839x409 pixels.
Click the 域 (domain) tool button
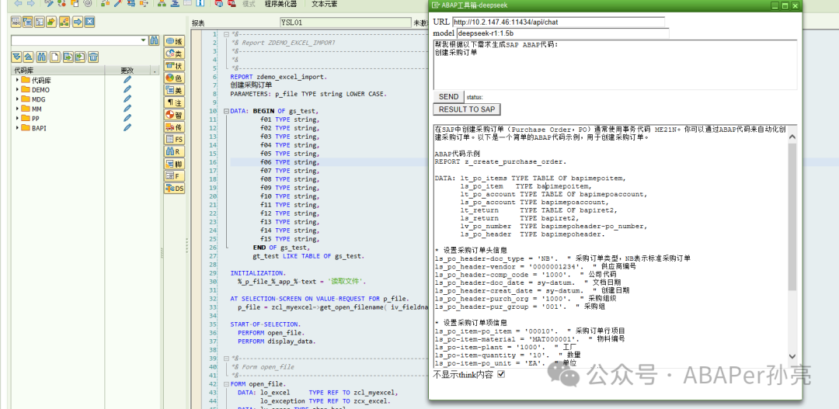point(175,40)
